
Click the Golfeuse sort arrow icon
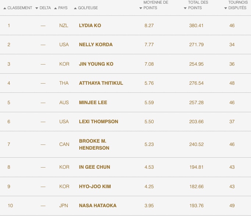coord(75,8)
